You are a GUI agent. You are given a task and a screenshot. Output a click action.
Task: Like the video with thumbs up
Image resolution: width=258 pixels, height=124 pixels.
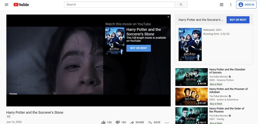(x=104, y=122)
